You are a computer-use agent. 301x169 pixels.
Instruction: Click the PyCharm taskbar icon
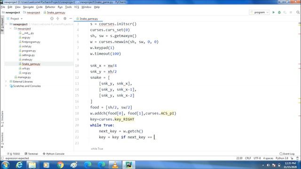coord(129,165)
